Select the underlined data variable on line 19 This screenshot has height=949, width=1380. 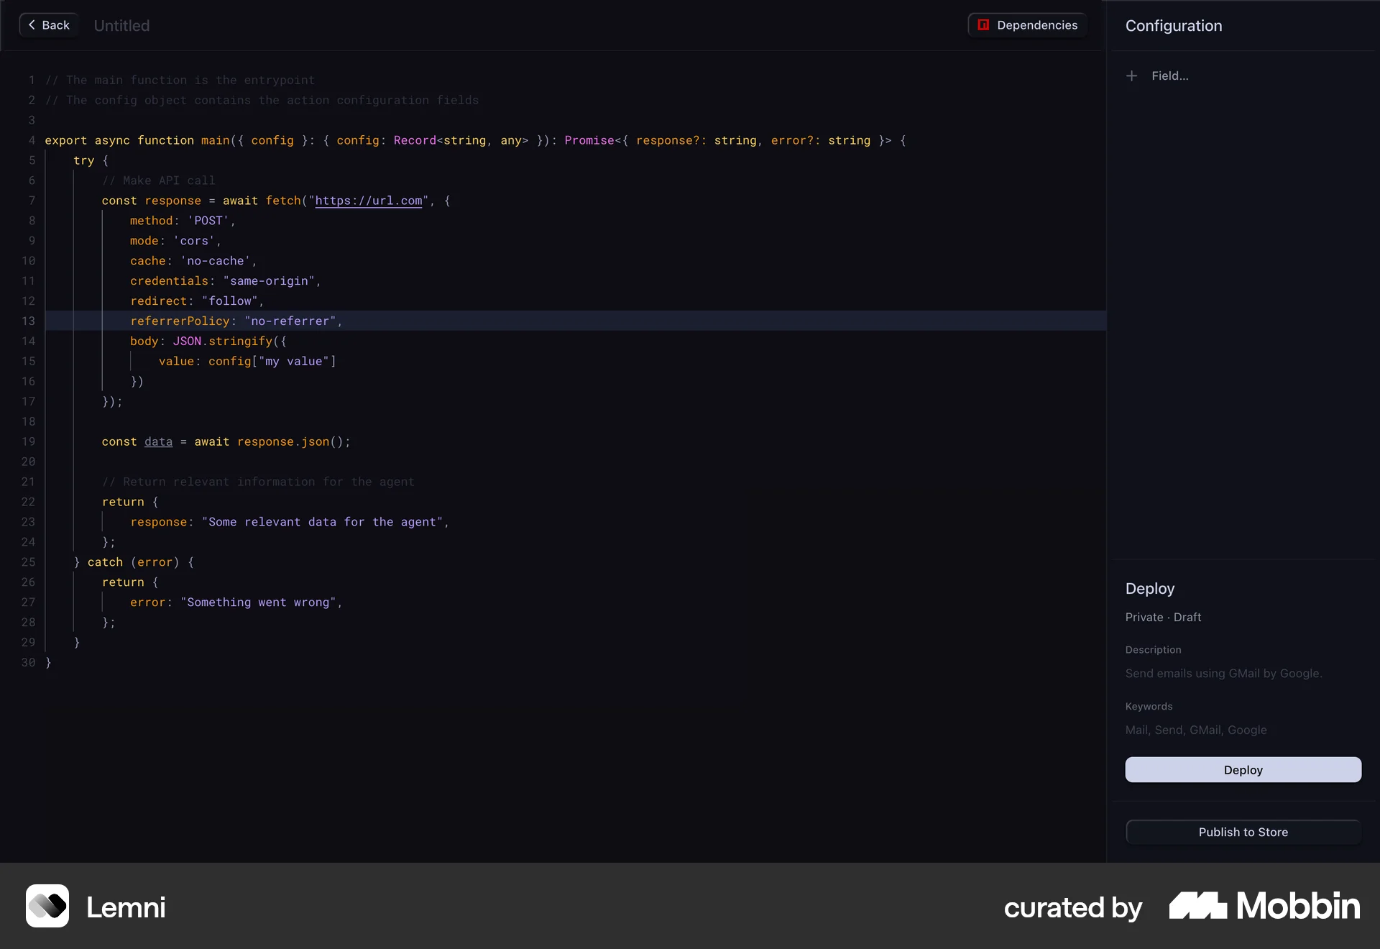coord(157,441)
